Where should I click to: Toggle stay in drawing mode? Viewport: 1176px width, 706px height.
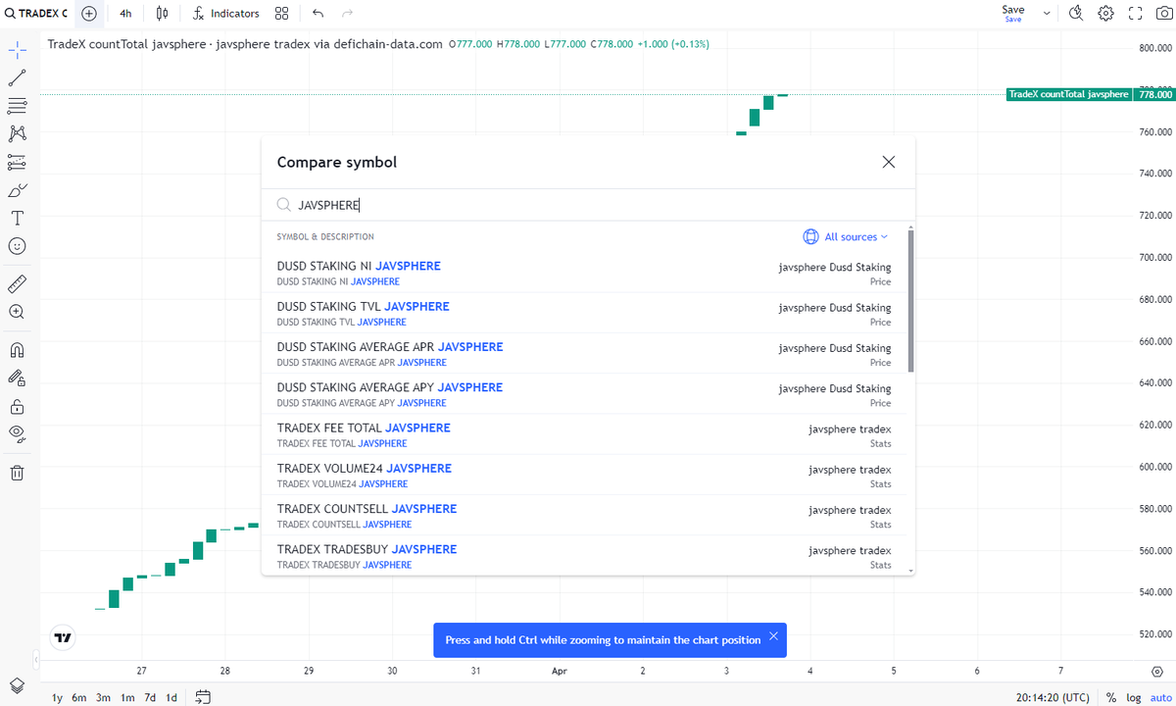pos(17,378)
